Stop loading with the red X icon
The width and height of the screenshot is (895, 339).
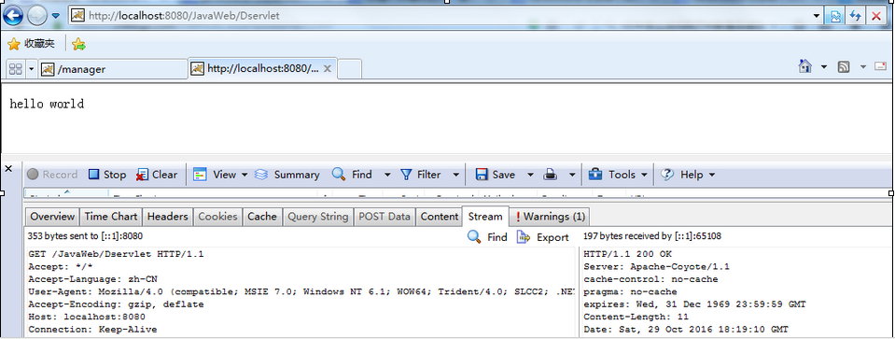tap(875, 16)
